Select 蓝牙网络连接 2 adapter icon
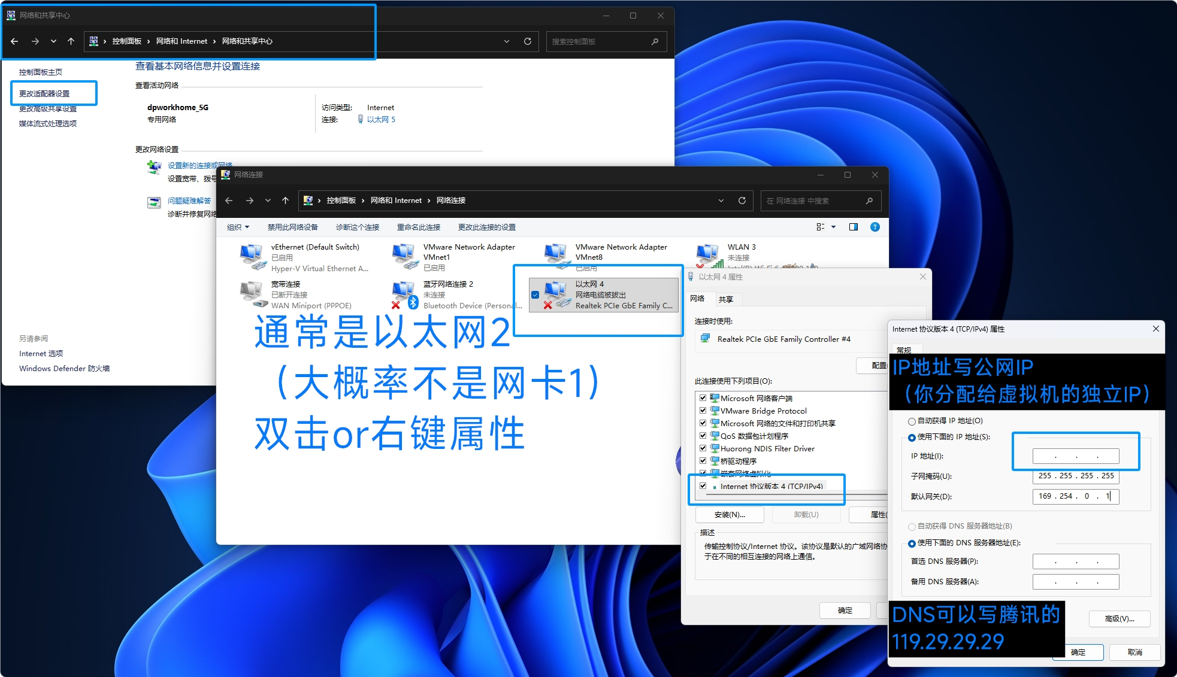Screen dimensions: 1177x677 click(405, 294)
